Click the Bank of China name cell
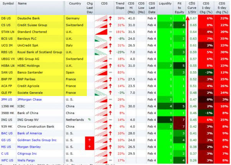 [28, 113]
